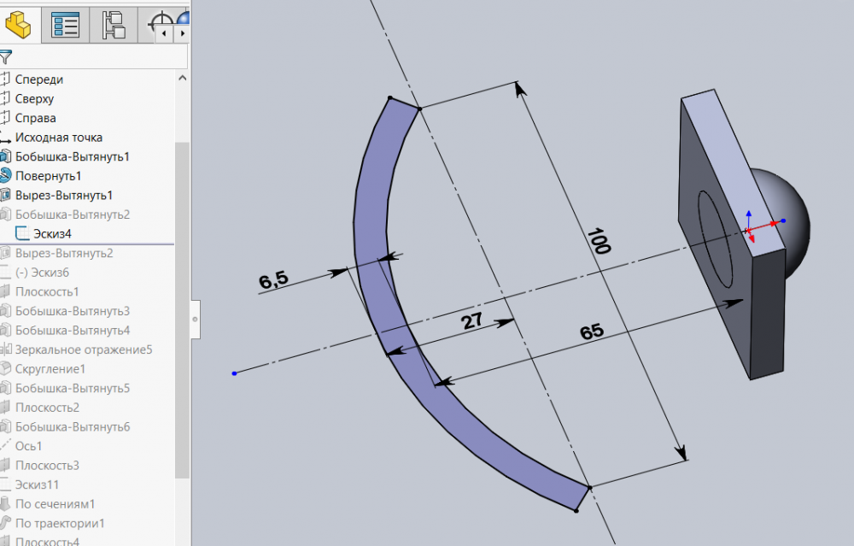
Task: Click the Повернуть1 revolve feature icon
Action: tap(7, 176)
